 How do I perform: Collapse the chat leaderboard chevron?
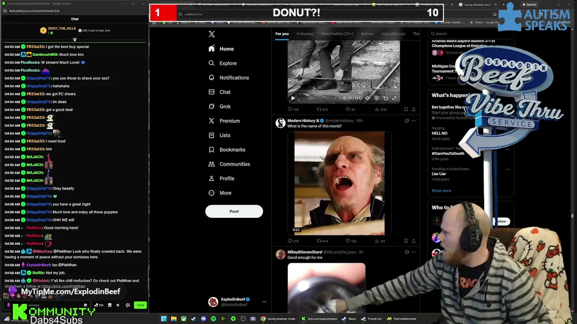pos(75,40)
